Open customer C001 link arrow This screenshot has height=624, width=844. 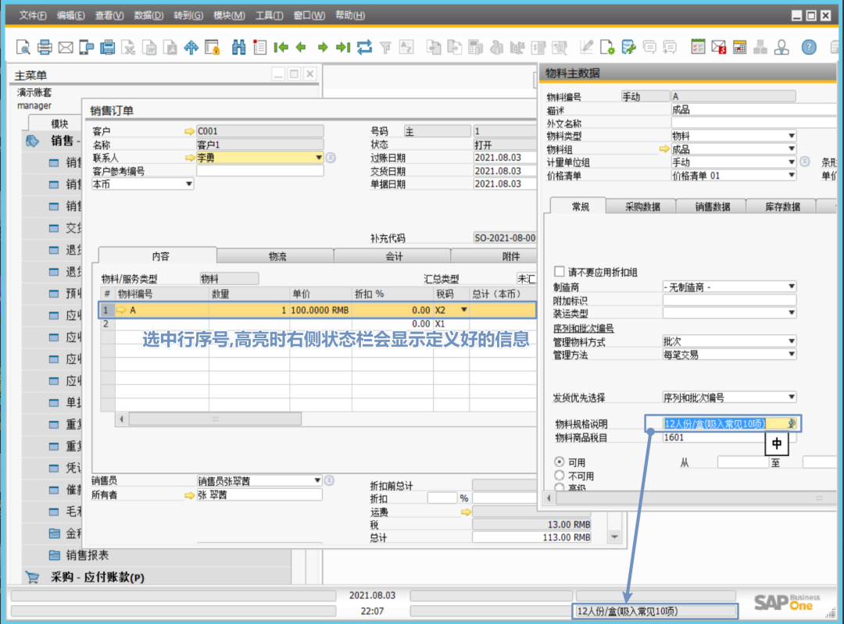tap(189, 131)
